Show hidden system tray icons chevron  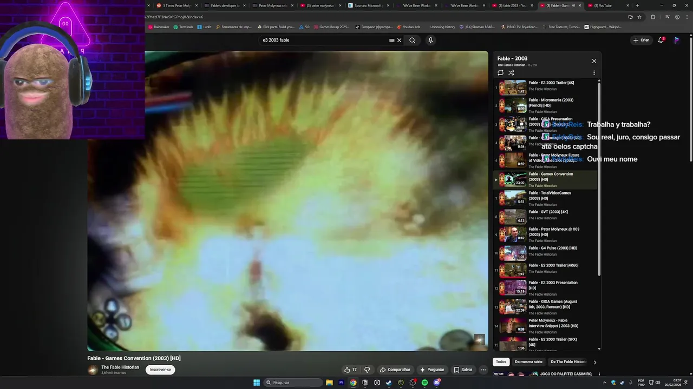coord(605,383)
